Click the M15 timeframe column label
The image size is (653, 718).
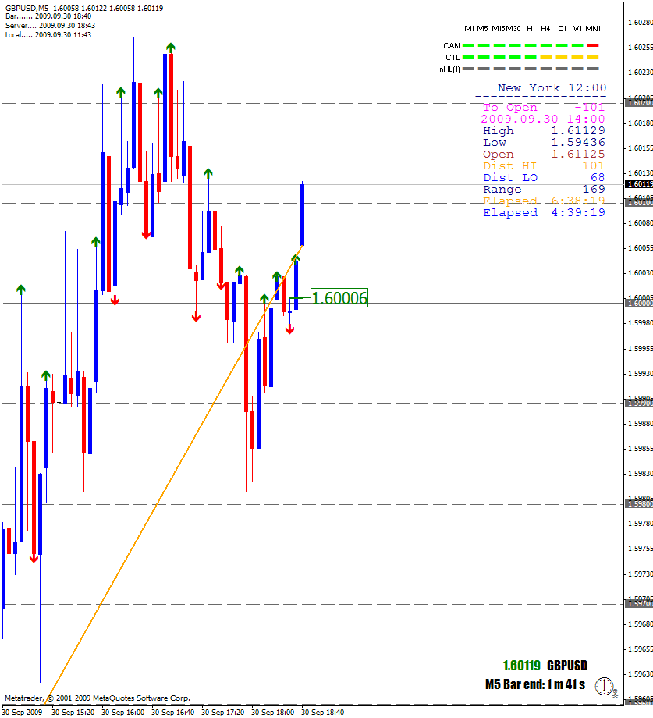[x=499, y=28]
